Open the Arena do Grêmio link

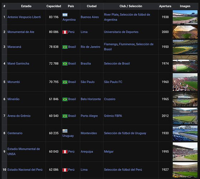click(x=19, y=116)
